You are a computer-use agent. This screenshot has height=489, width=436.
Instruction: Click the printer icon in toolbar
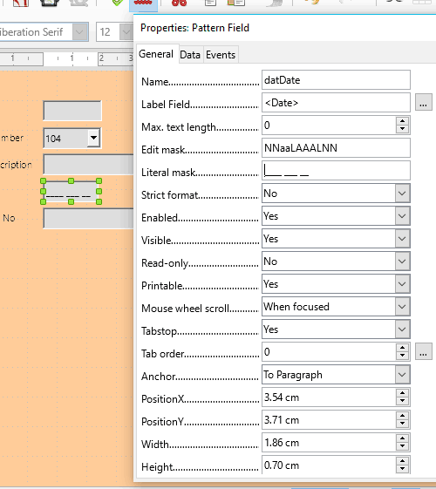tap(50, 3)
